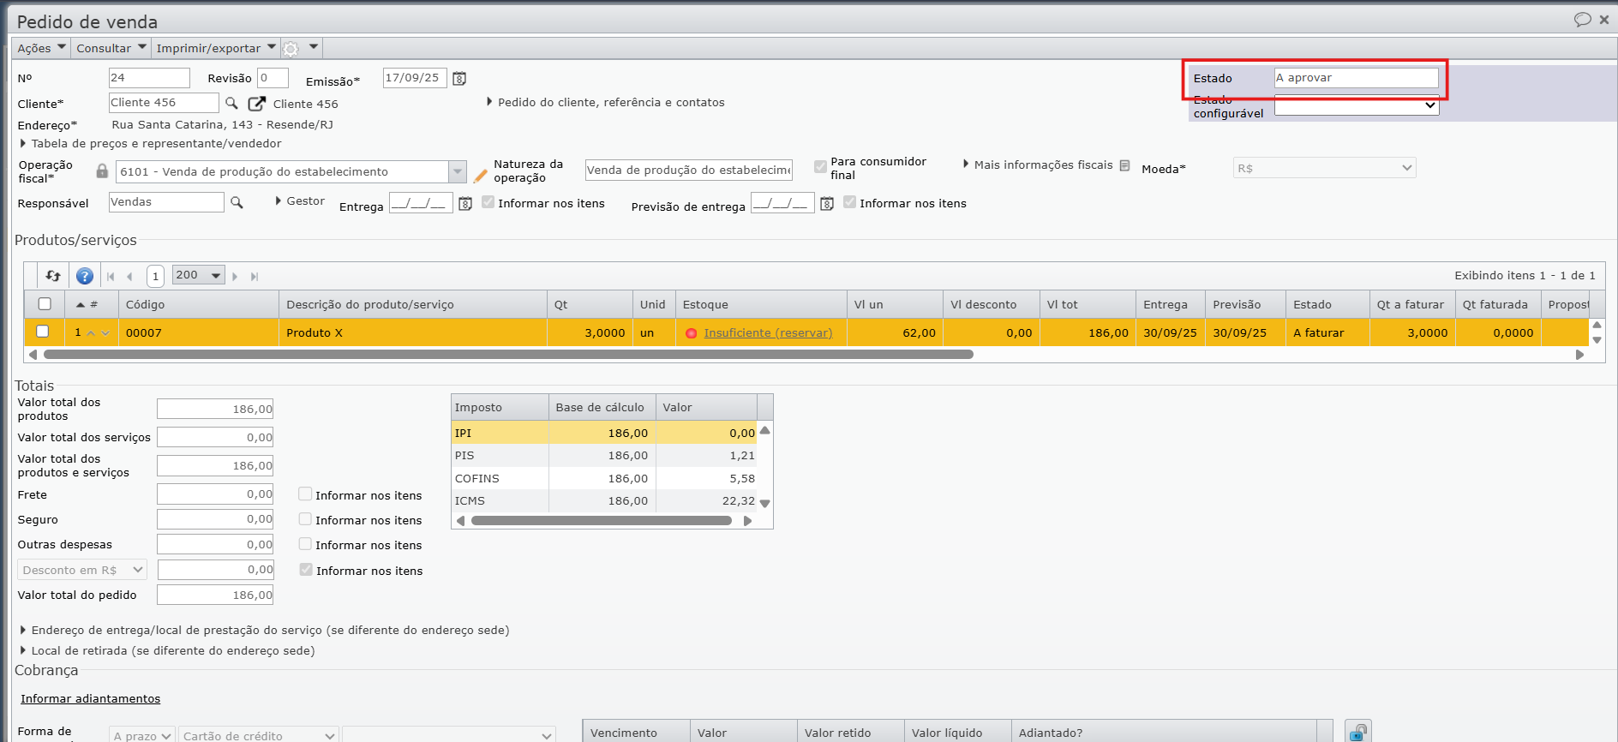Open the Moeda R$ dropdown
The width and height of the screenshot is (1618, 742).
pos(1325,169)
